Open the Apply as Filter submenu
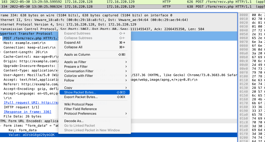 75,62
